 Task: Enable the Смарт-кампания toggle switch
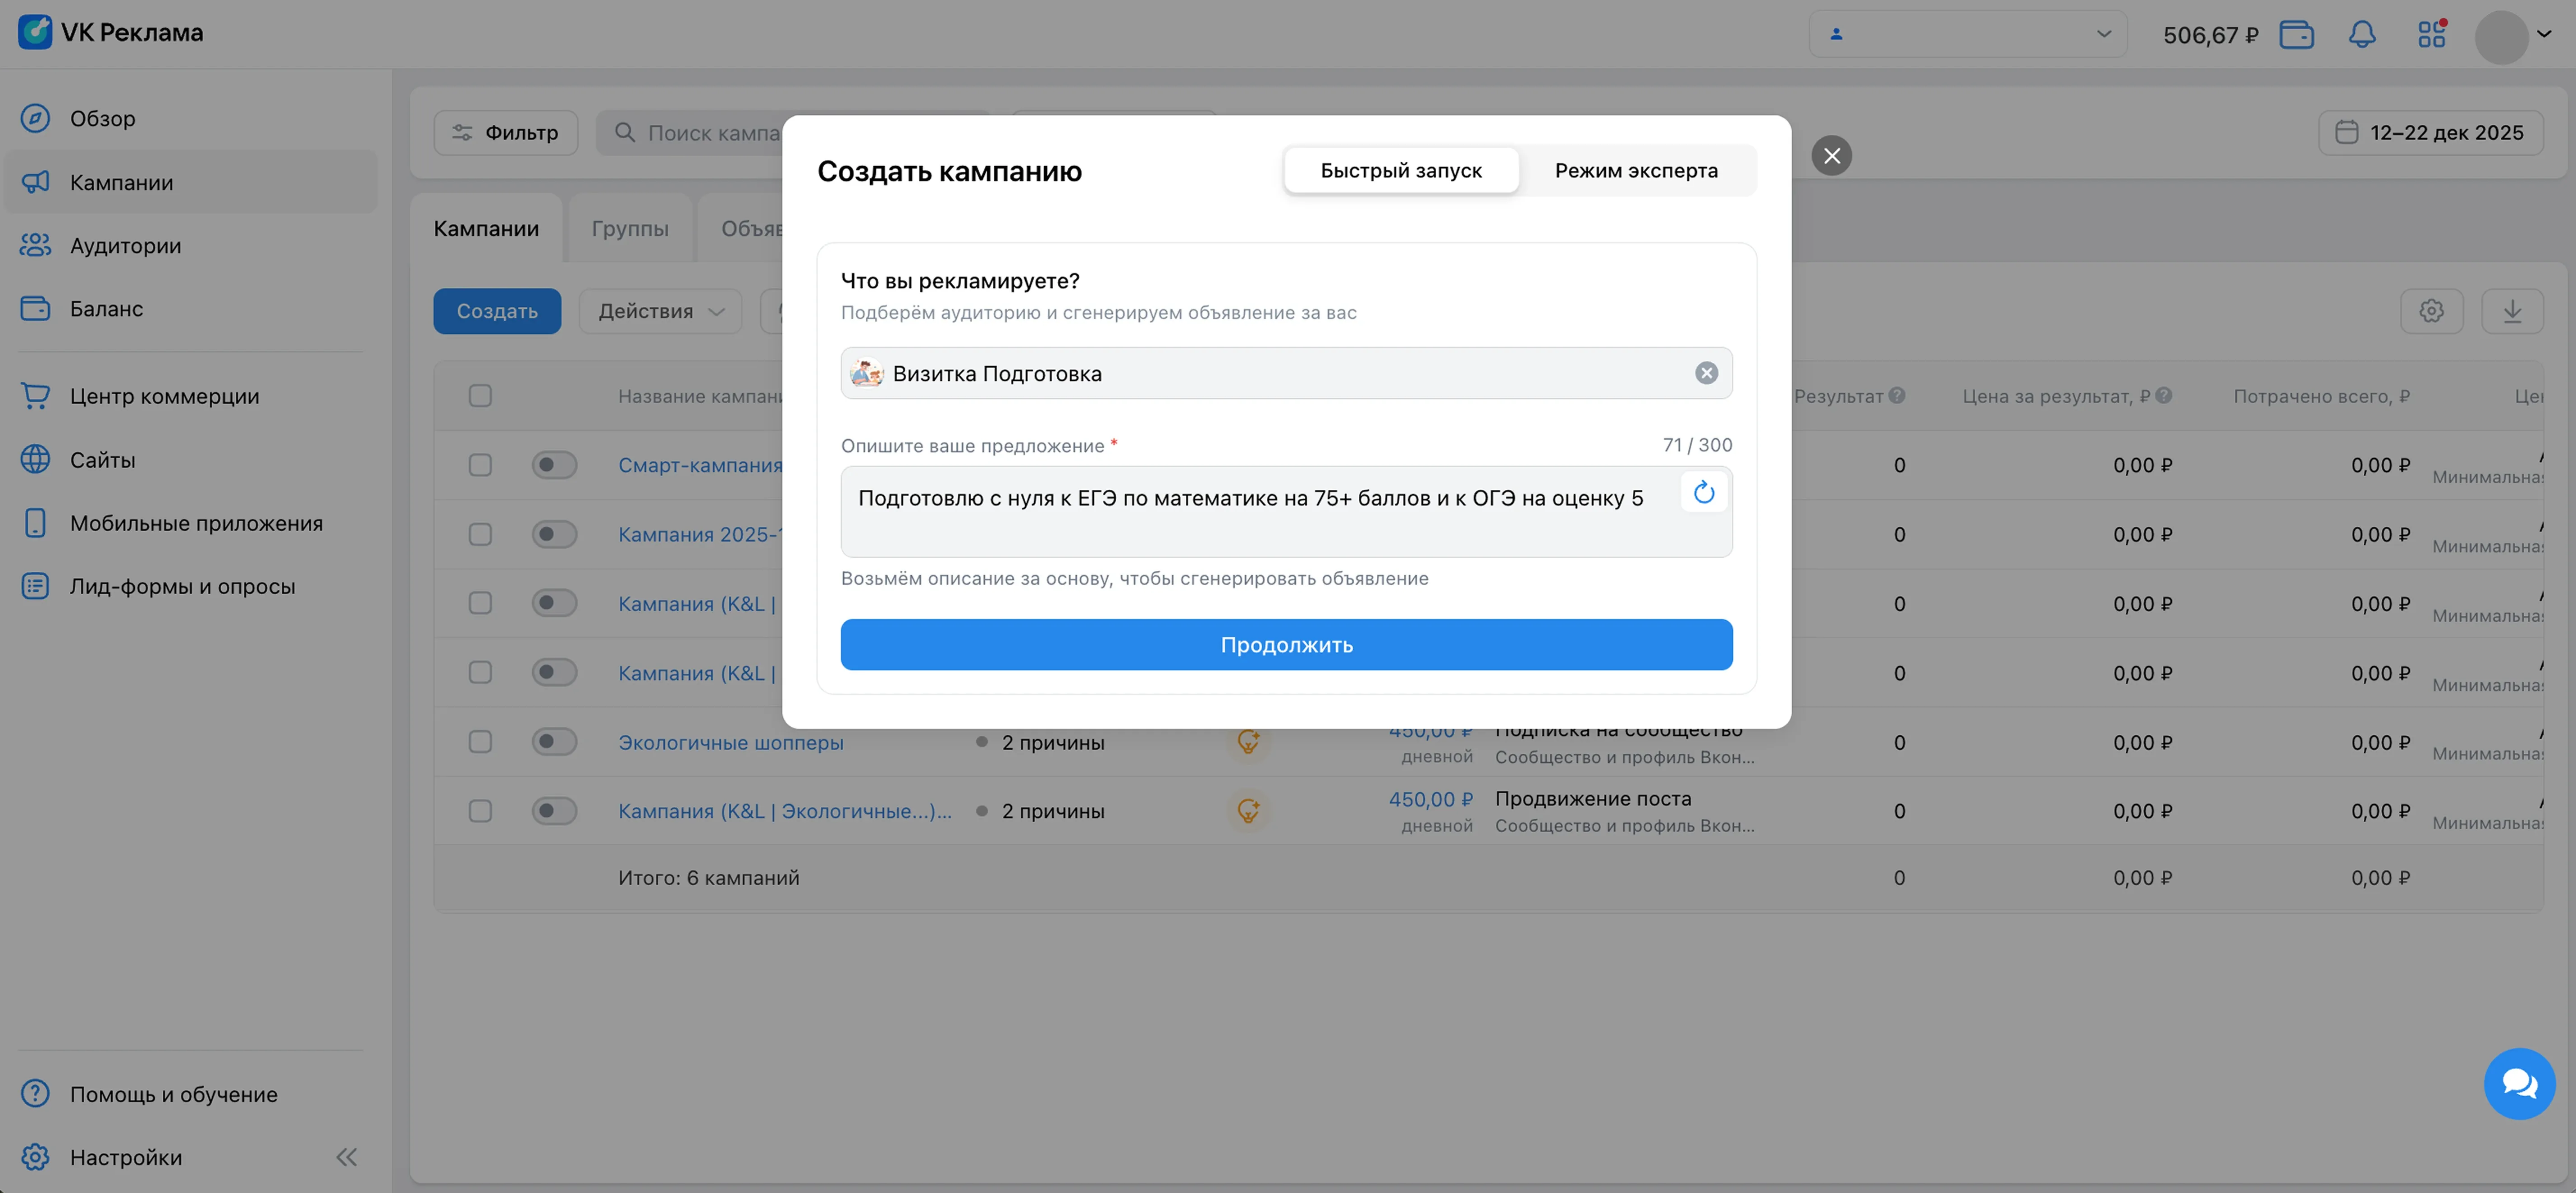pos(554,464)
